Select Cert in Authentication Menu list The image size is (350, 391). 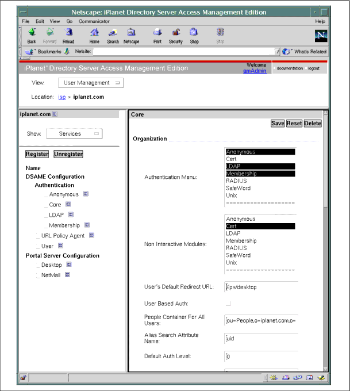[x=260, y=159]
